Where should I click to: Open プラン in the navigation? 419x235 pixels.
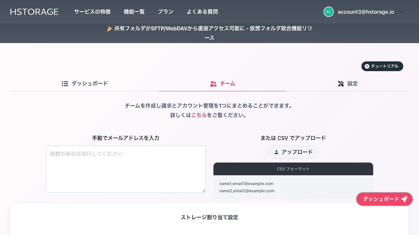(x=166, y=12)
